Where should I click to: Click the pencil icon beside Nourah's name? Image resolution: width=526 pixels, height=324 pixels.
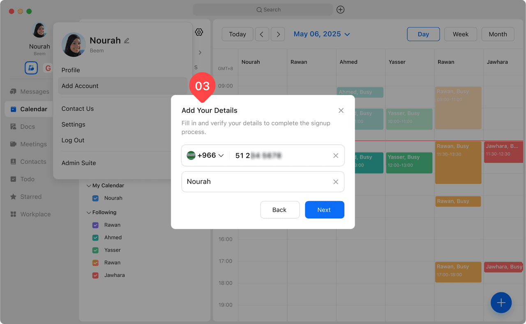pyautogui.click(x=127, y=41)
